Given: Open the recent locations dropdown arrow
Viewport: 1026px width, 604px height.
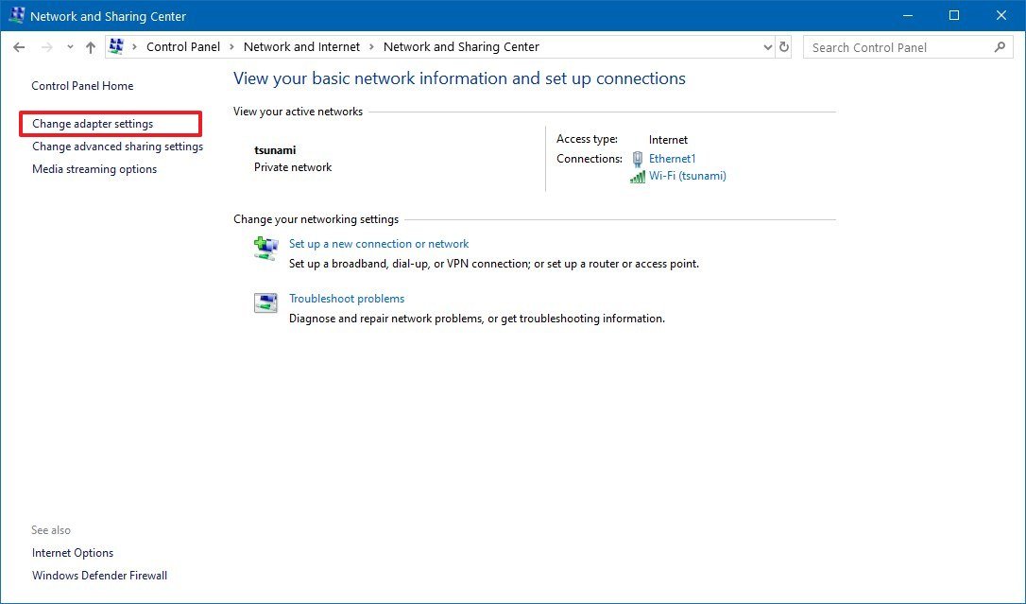Looking at the screenshot, I should (70, 46).
